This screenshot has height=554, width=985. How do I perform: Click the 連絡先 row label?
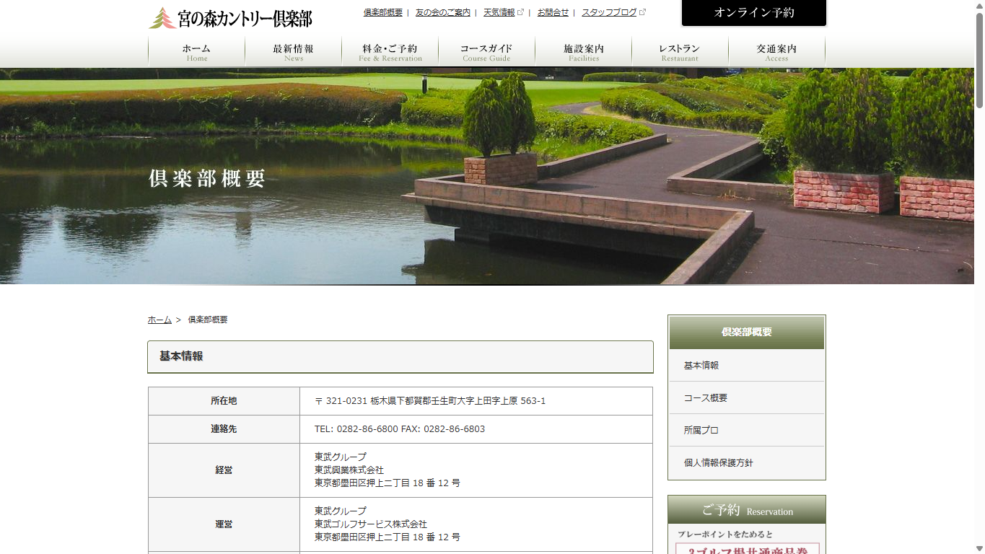pyautogui.click(x=224, y=429)
